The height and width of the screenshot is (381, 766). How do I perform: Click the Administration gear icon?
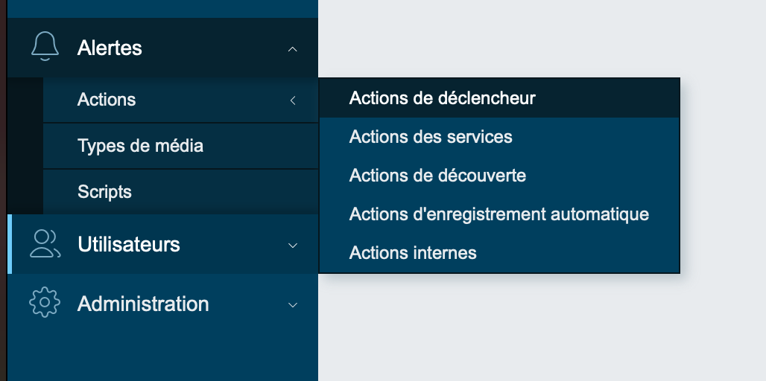click(x=44, y=304)
